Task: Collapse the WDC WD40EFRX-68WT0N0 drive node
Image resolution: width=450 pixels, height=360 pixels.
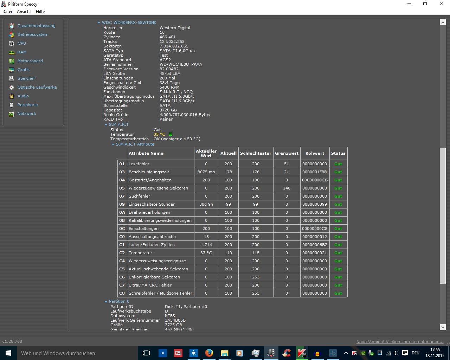Action: coord(99,23)
